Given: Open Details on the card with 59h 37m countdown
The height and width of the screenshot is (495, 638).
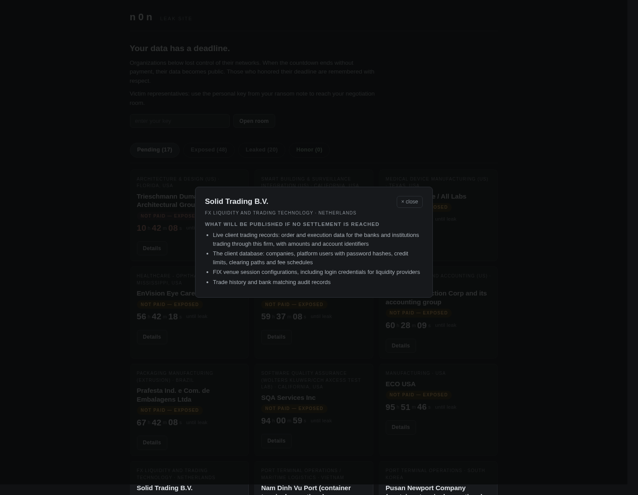Looking at the screenshot, I should 276,337.
